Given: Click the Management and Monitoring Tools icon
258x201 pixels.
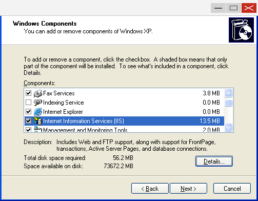Looking at the screenshot, I should [x=38, y=129].
